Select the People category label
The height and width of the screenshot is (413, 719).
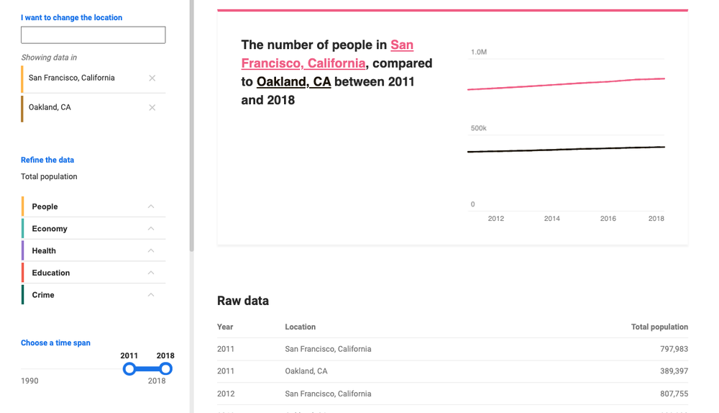[x=45, y=206]
